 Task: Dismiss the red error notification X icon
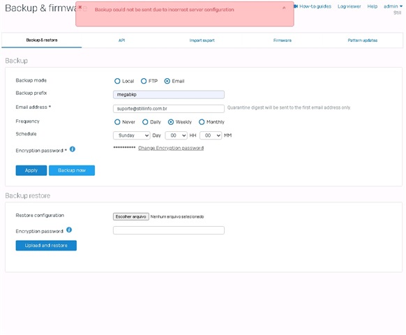(x=80, y=7)
